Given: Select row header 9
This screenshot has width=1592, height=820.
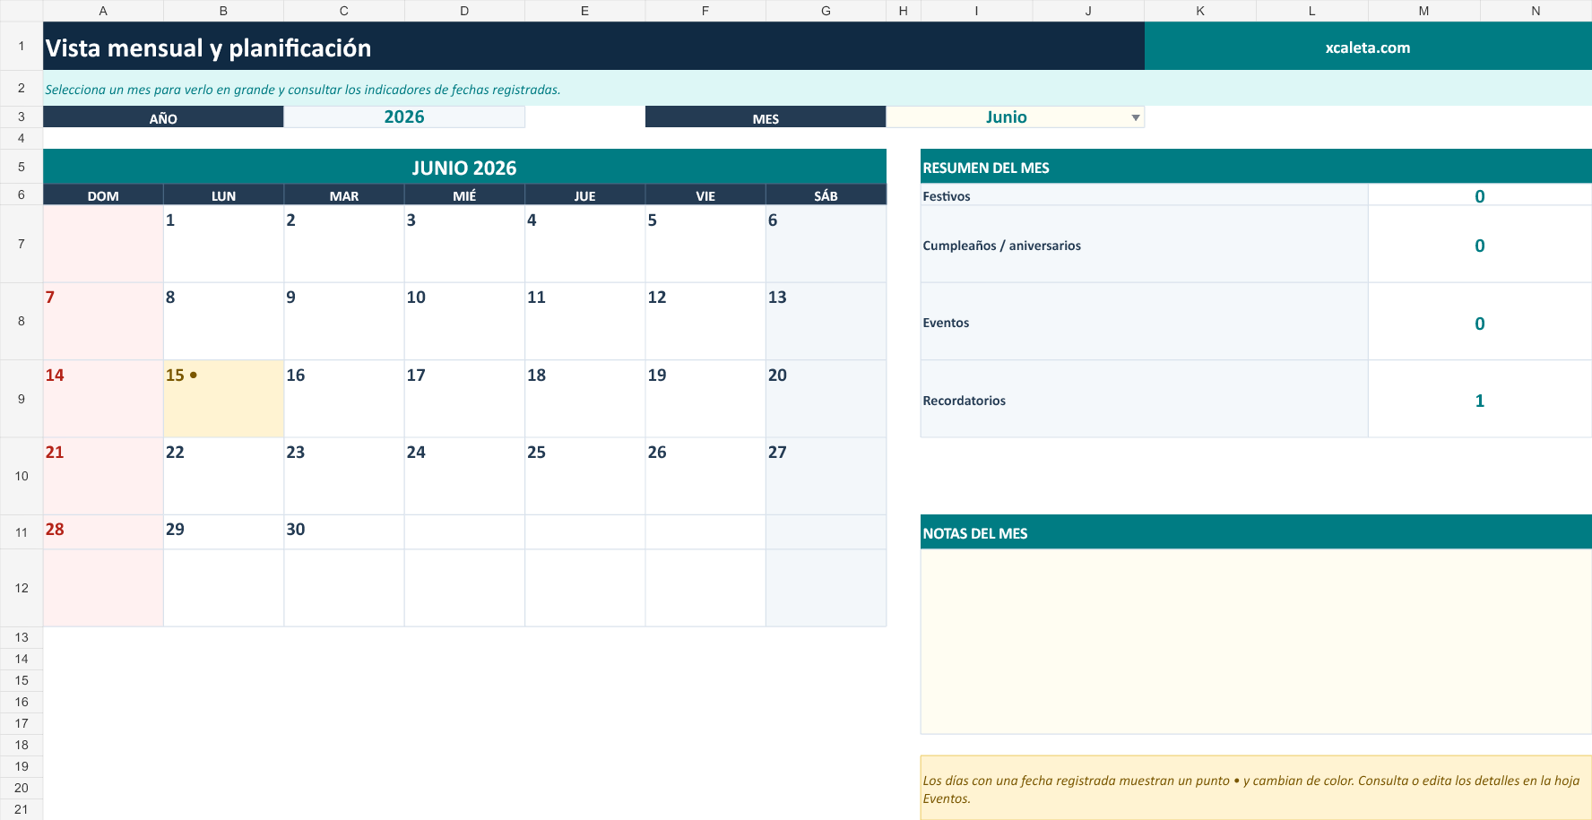Looking at the screenshot, I should [x=22, y=399].
